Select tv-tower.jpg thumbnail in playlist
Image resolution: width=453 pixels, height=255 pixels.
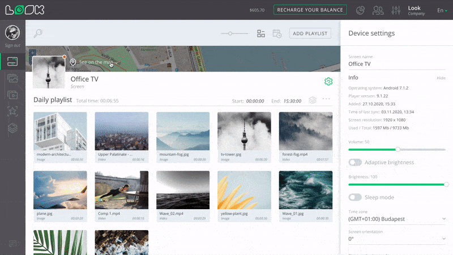(244, 131)
